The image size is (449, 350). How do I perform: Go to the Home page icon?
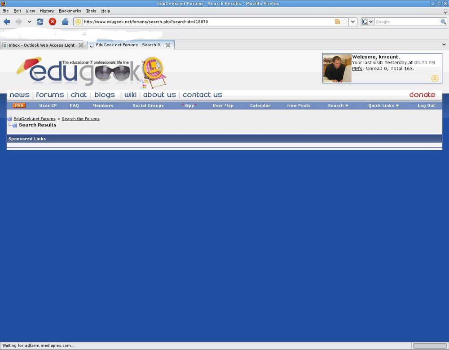point(65,22)
